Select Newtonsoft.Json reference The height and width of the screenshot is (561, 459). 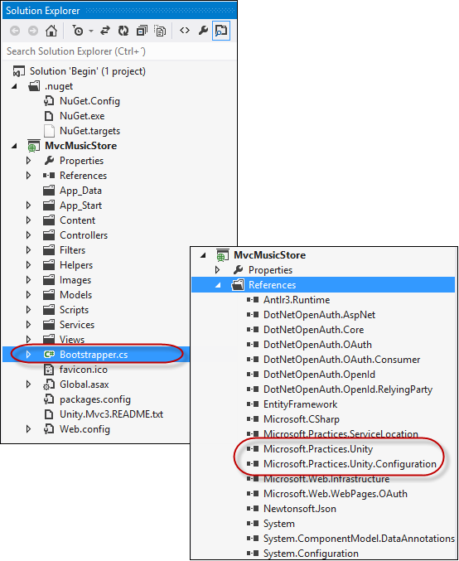click(x=299, y=509)
